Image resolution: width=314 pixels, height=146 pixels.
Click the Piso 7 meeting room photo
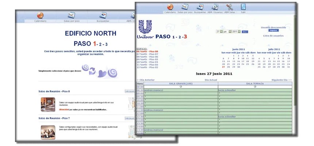point(48,132)
